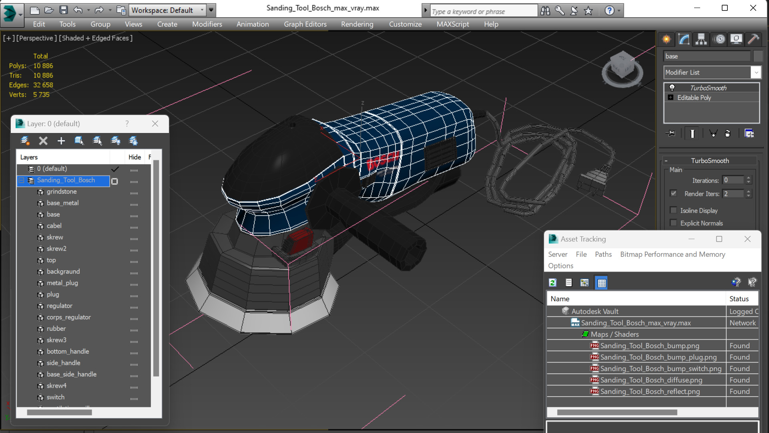Click the Create New Layer plus icon
The image size is (769, 433).
61,141
